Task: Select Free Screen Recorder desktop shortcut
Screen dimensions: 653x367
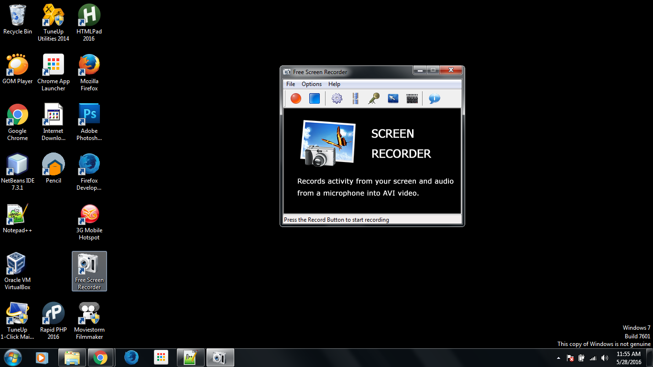Action: click(89, 271)
